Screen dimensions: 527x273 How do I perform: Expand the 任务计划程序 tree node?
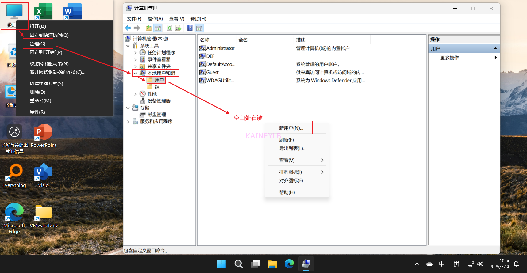pos(135,53)
